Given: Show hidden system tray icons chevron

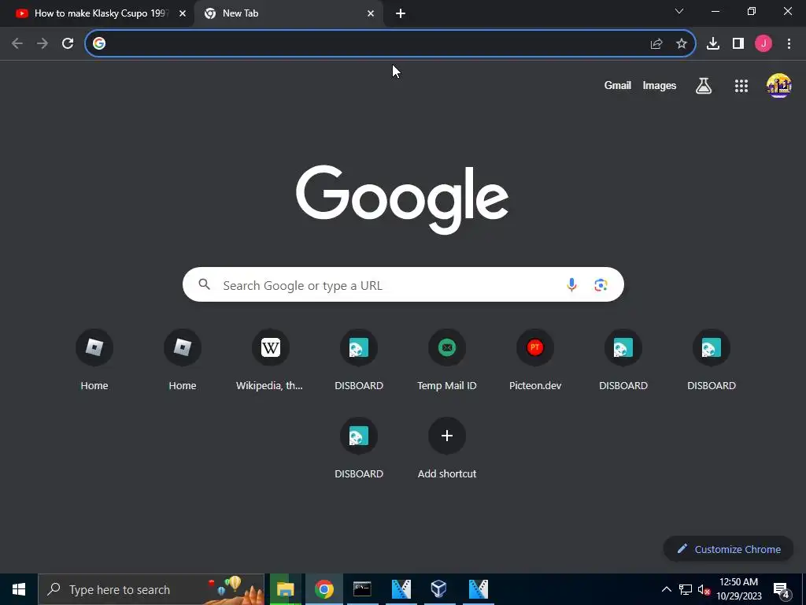Looking at the screenshot, I should (666, 589).
